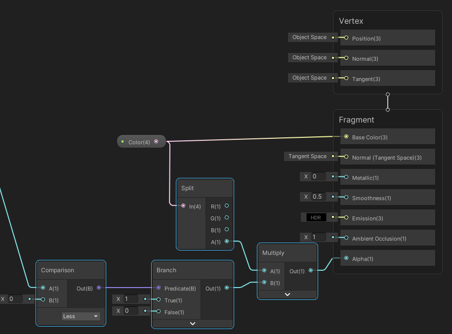Expand the Multiply node's bottom chevron

click(287, 294)
